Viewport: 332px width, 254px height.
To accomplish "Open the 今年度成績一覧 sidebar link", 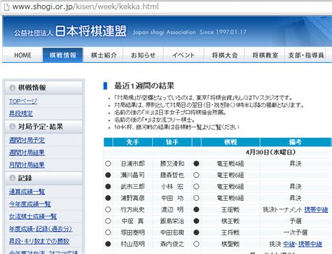I will (x=30, y=204).
